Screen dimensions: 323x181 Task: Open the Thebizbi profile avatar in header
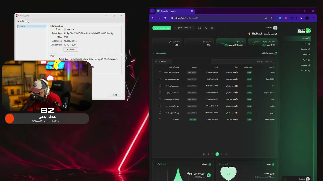(275, 28)
